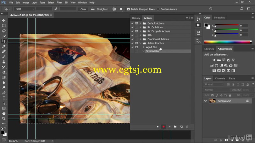Image resolution: width=255 pixels, height=143 pixels.
Task: Toggle Rich's Actions set checkmark
Action: (132, 27)
